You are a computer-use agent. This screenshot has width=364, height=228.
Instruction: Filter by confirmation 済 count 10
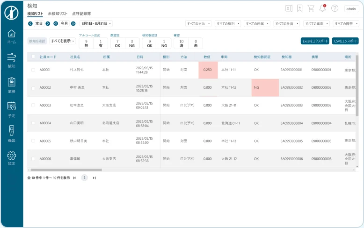[x=182, y=43]
